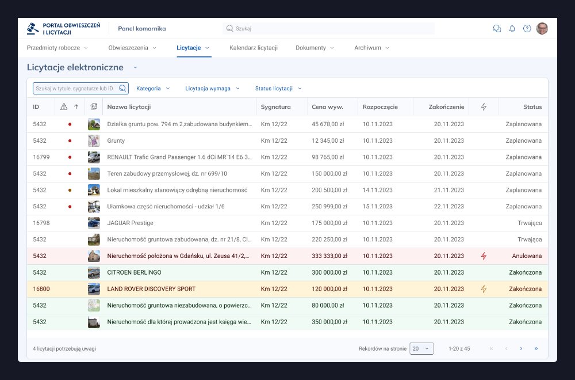The image size is (575, 380).
Task: Click the Anulowana status cell
Action: pyautogui.click(x=527, y=256)
